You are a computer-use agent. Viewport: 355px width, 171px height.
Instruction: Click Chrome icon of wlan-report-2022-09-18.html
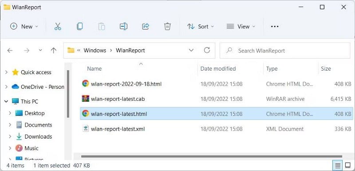tap(85, 84)
